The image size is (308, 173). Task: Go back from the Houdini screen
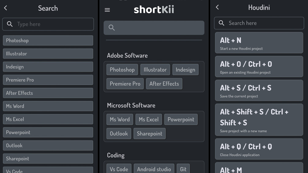[217, 7]
